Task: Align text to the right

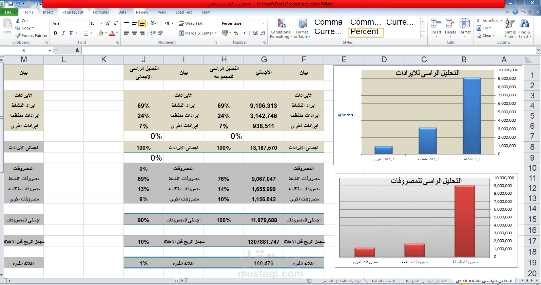Action: 142,33
